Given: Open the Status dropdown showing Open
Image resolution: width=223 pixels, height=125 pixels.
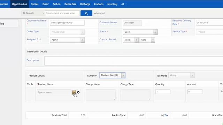Looking at the screenshot, I should point(140,32).
